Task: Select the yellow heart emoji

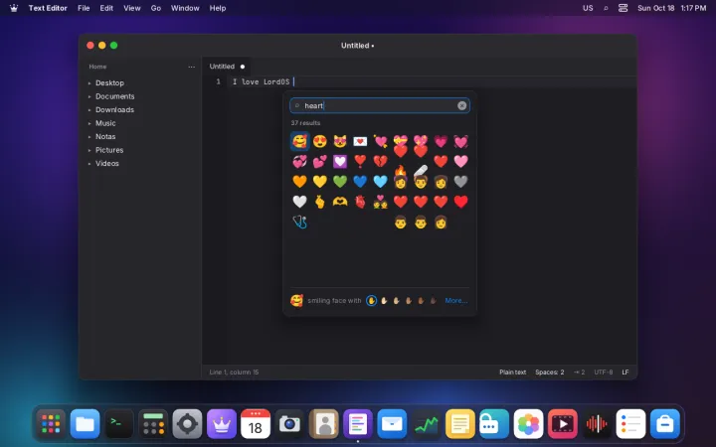Action: pos(319,182)
